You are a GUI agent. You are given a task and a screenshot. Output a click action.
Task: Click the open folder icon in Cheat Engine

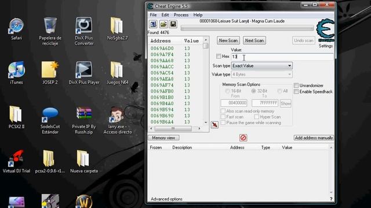click(163, 24)
